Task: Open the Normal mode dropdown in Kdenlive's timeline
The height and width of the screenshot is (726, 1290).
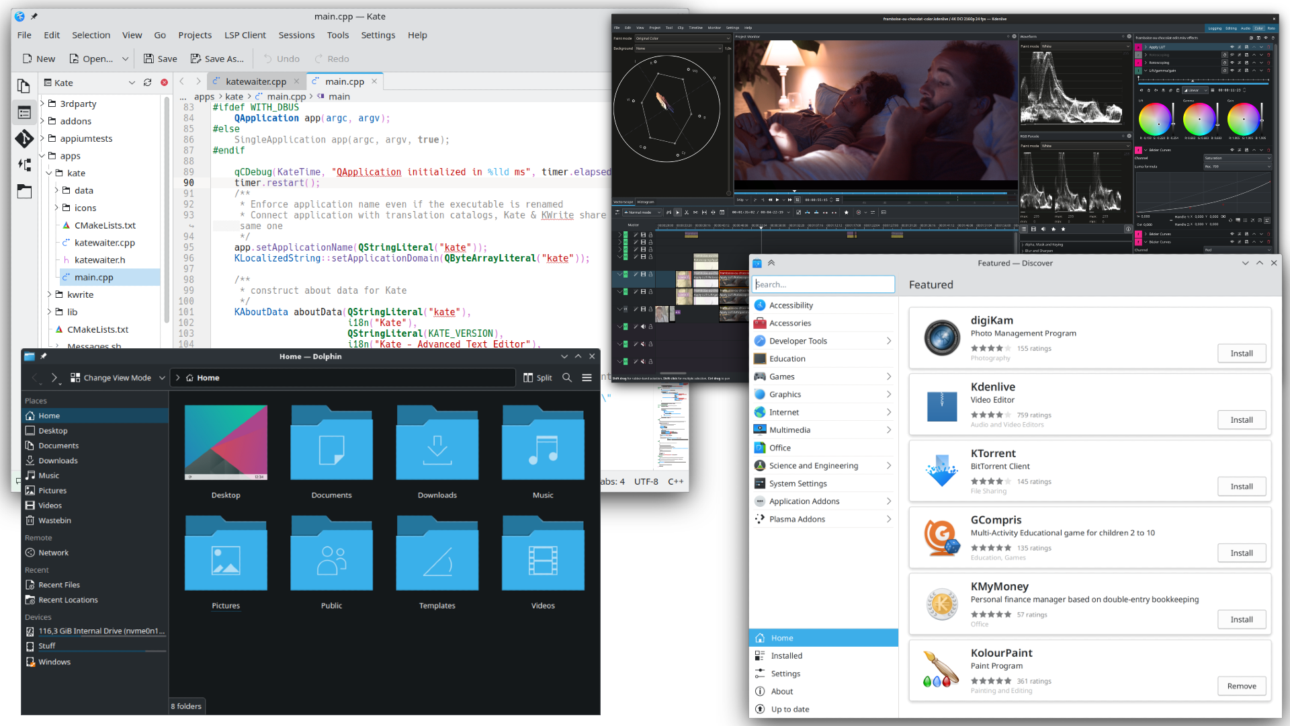Action: (x=643, y=212)
